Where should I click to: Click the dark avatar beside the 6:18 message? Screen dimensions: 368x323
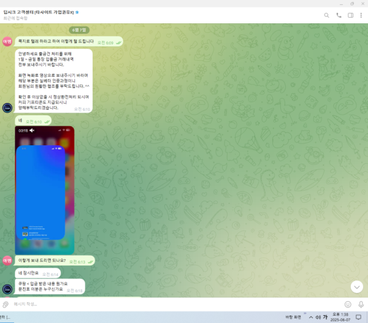point(7,289)
